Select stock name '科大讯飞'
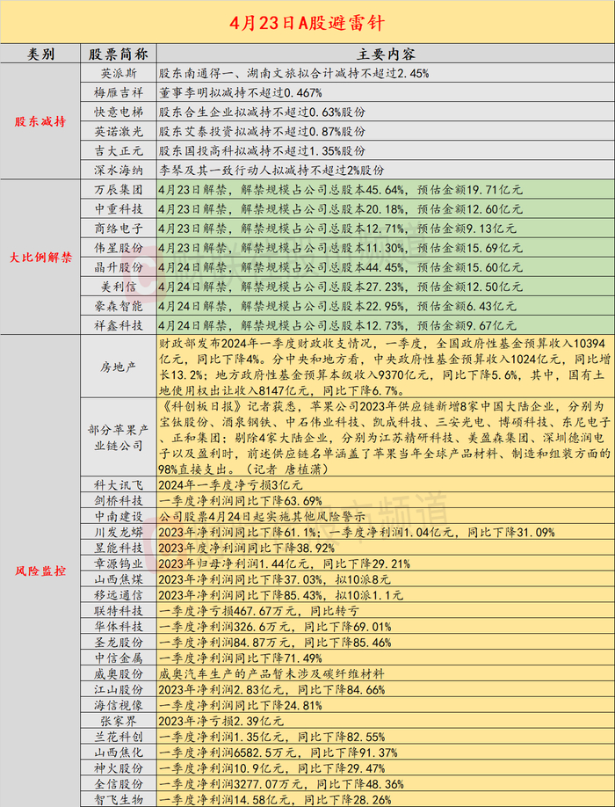This screenshot has width=615, height=807. (x=119, y=484)
